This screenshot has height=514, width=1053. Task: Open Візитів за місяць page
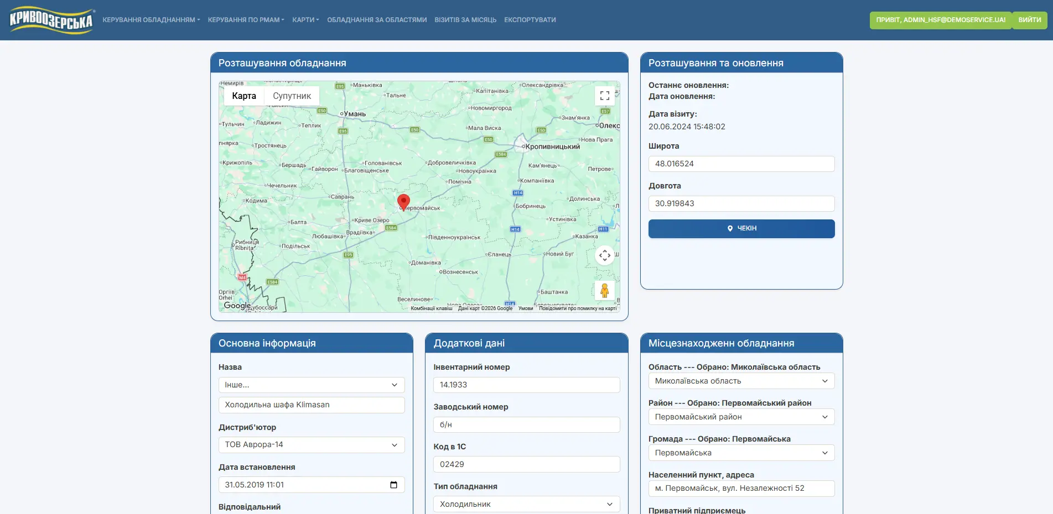[x=465, y=20]
